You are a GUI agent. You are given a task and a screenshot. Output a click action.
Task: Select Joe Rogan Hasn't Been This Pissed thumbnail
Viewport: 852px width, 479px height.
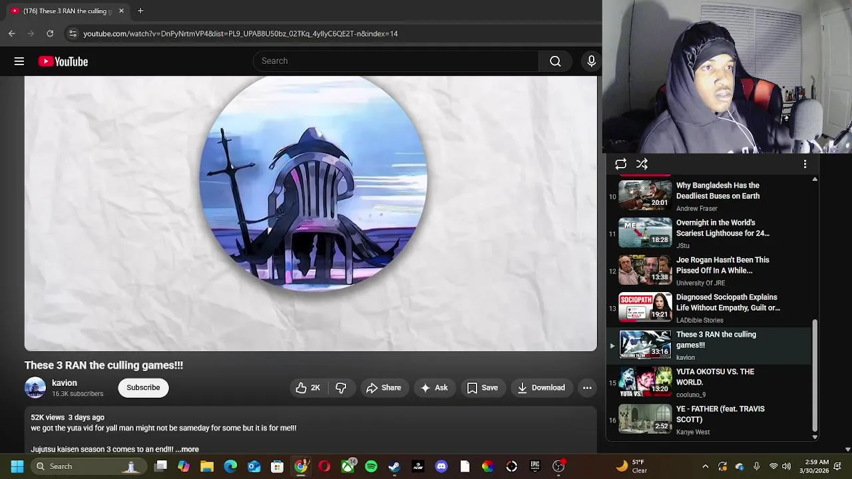(645, 271)
